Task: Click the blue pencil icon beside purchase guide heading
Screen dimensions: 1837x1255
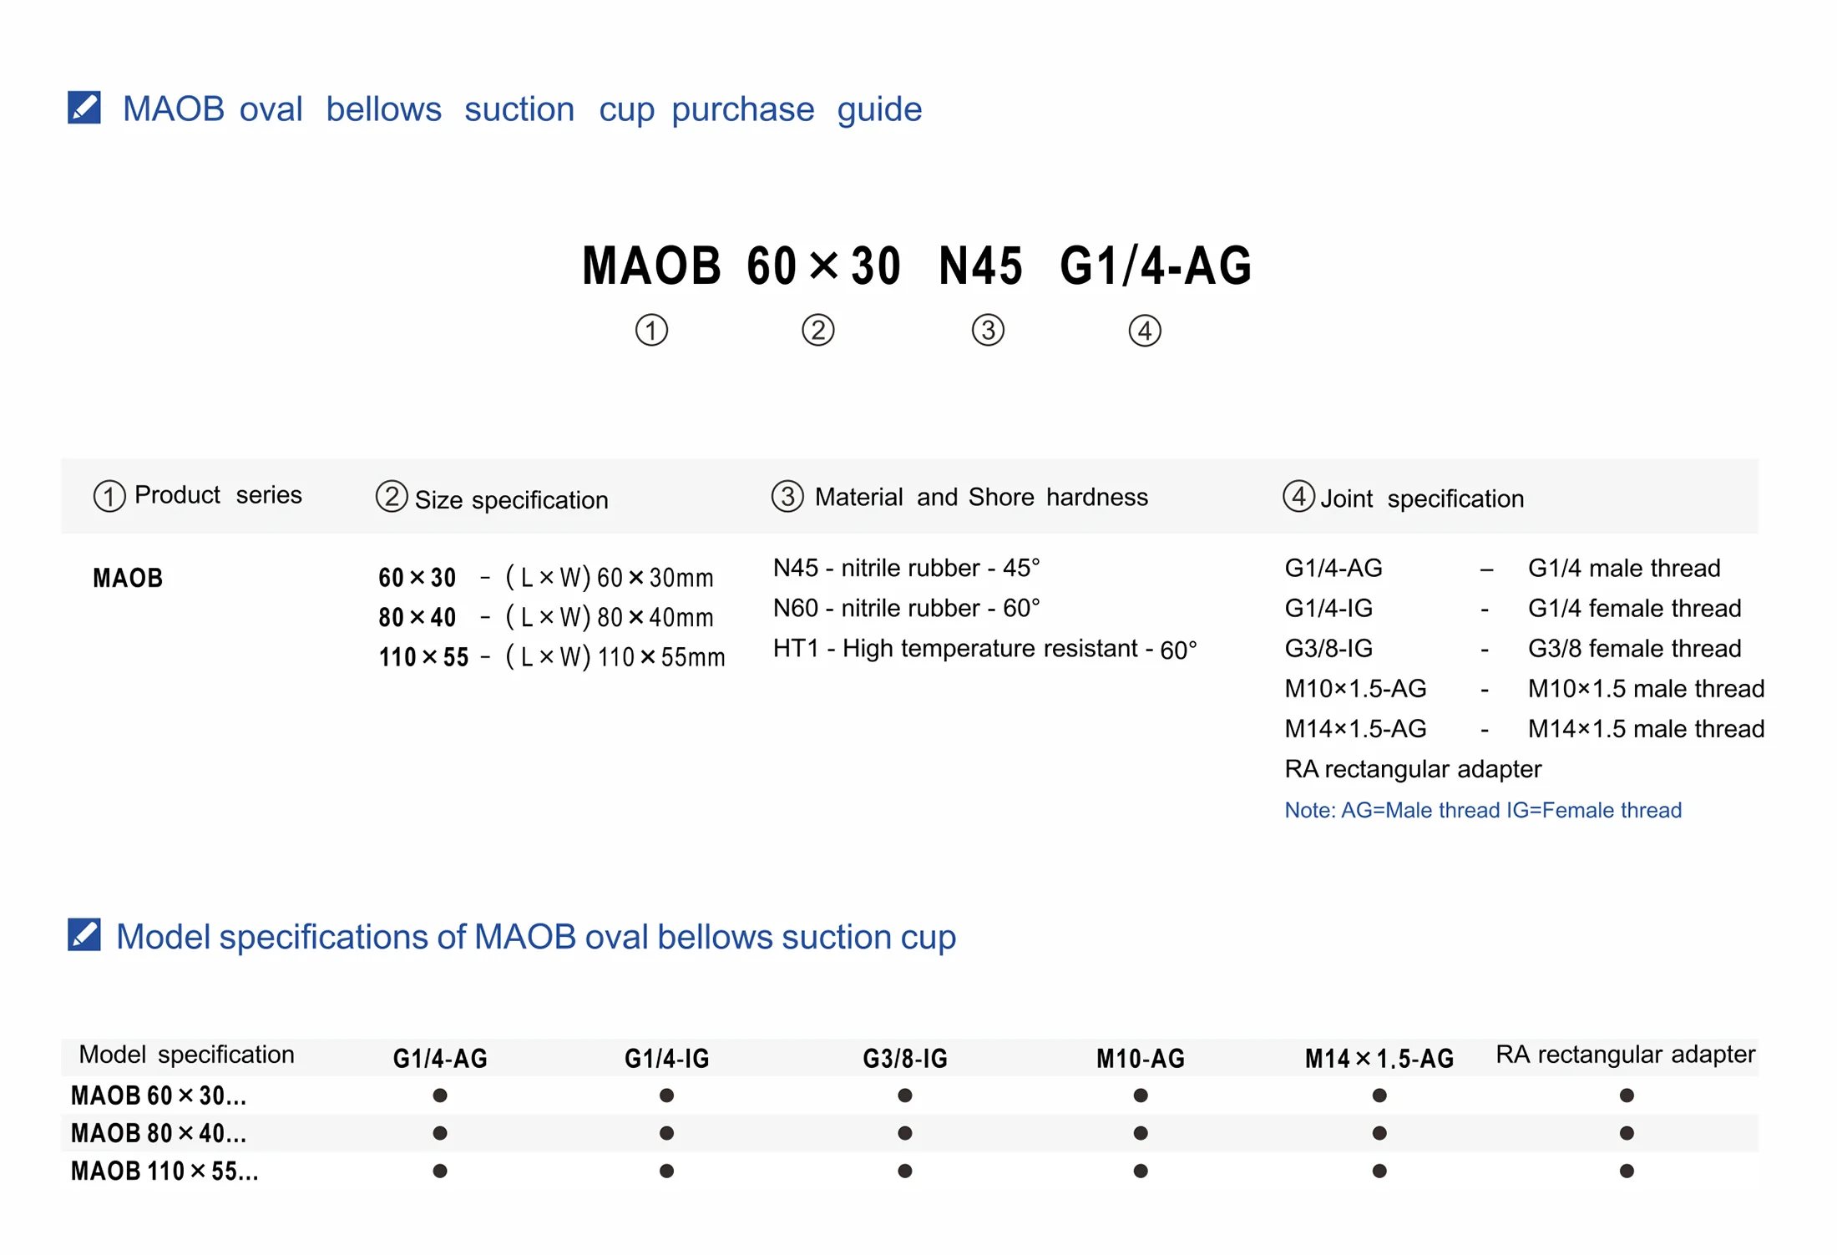Action: [84, 108]
